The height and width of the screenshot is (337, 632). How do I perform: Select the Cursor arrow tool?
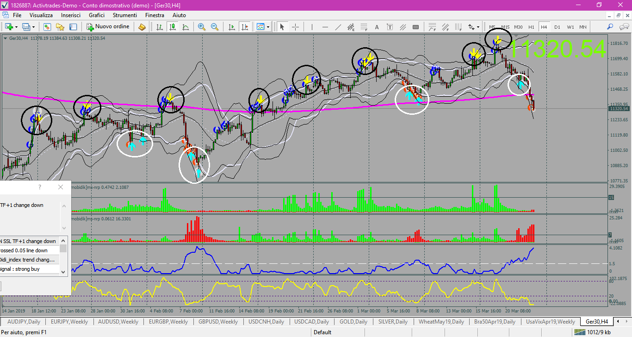coord(282,27)
